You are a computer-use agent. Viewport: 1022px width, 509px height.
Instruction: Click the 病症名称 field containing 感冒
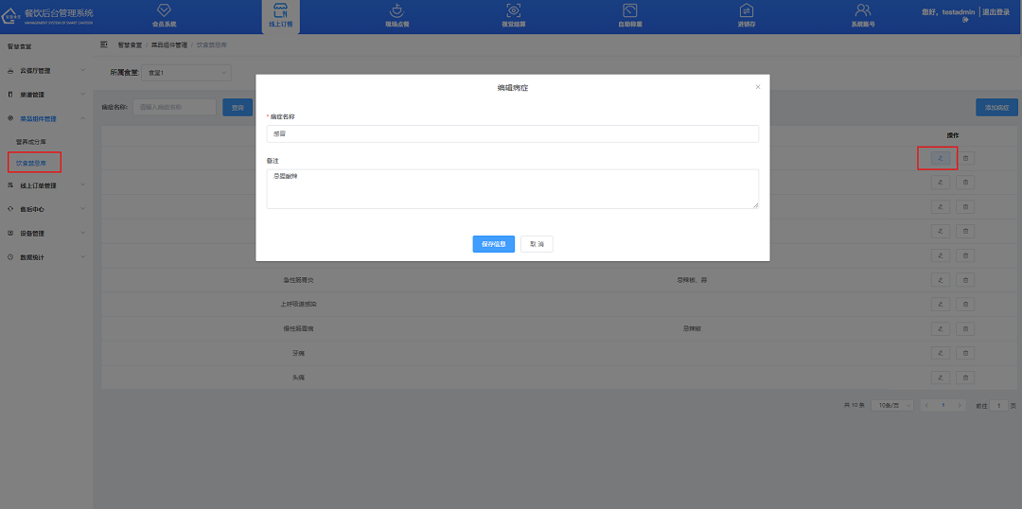coord(512,134)
